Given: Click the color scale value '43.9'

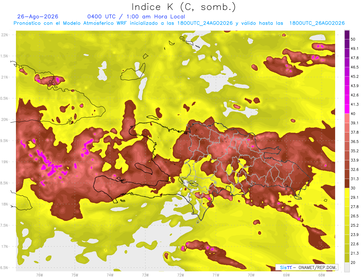Looking at the screenshot, I should point(354,86).
